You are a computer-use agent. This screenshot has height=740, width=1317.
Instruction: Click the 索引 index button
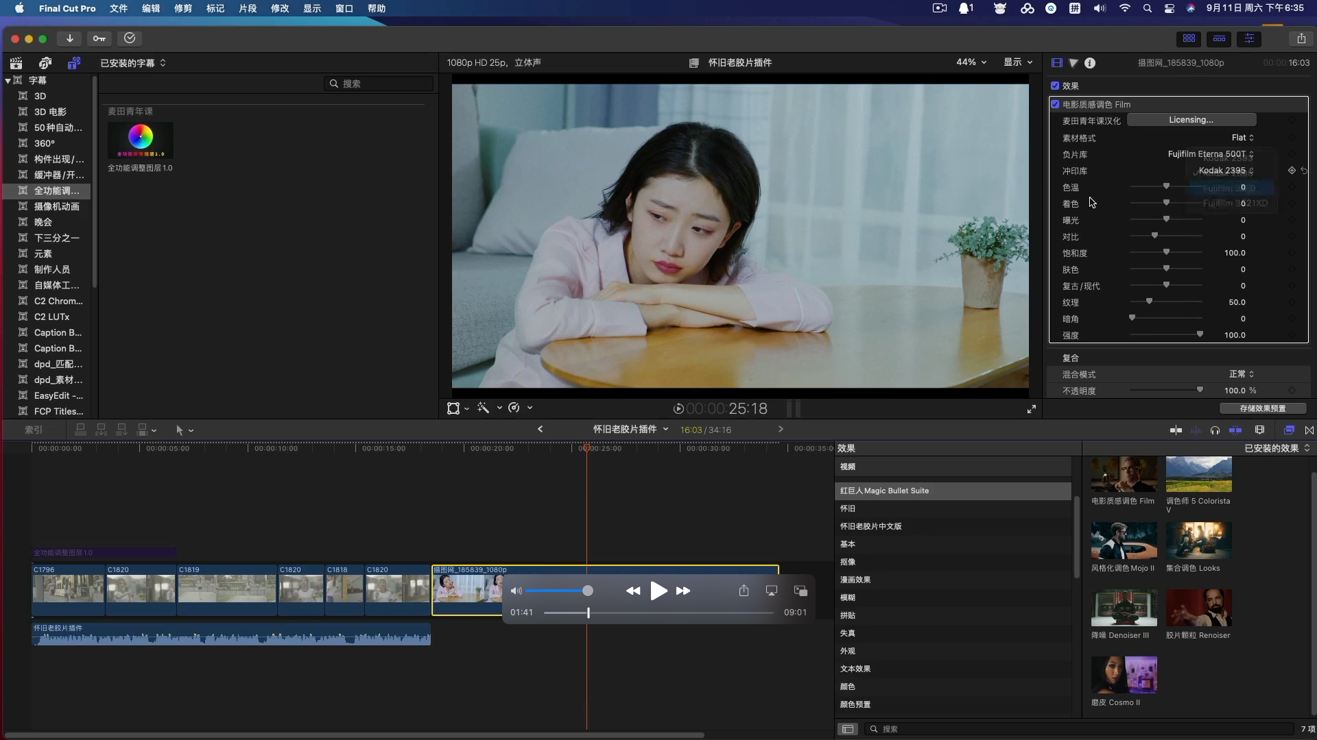(x=34, y=430)
